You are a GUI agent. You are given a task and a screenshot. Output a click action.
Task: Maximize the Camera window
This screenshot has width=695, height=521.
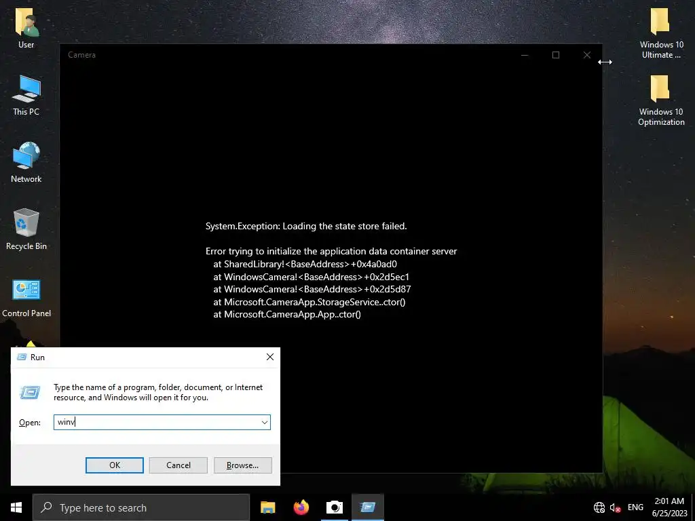[556, 55]
